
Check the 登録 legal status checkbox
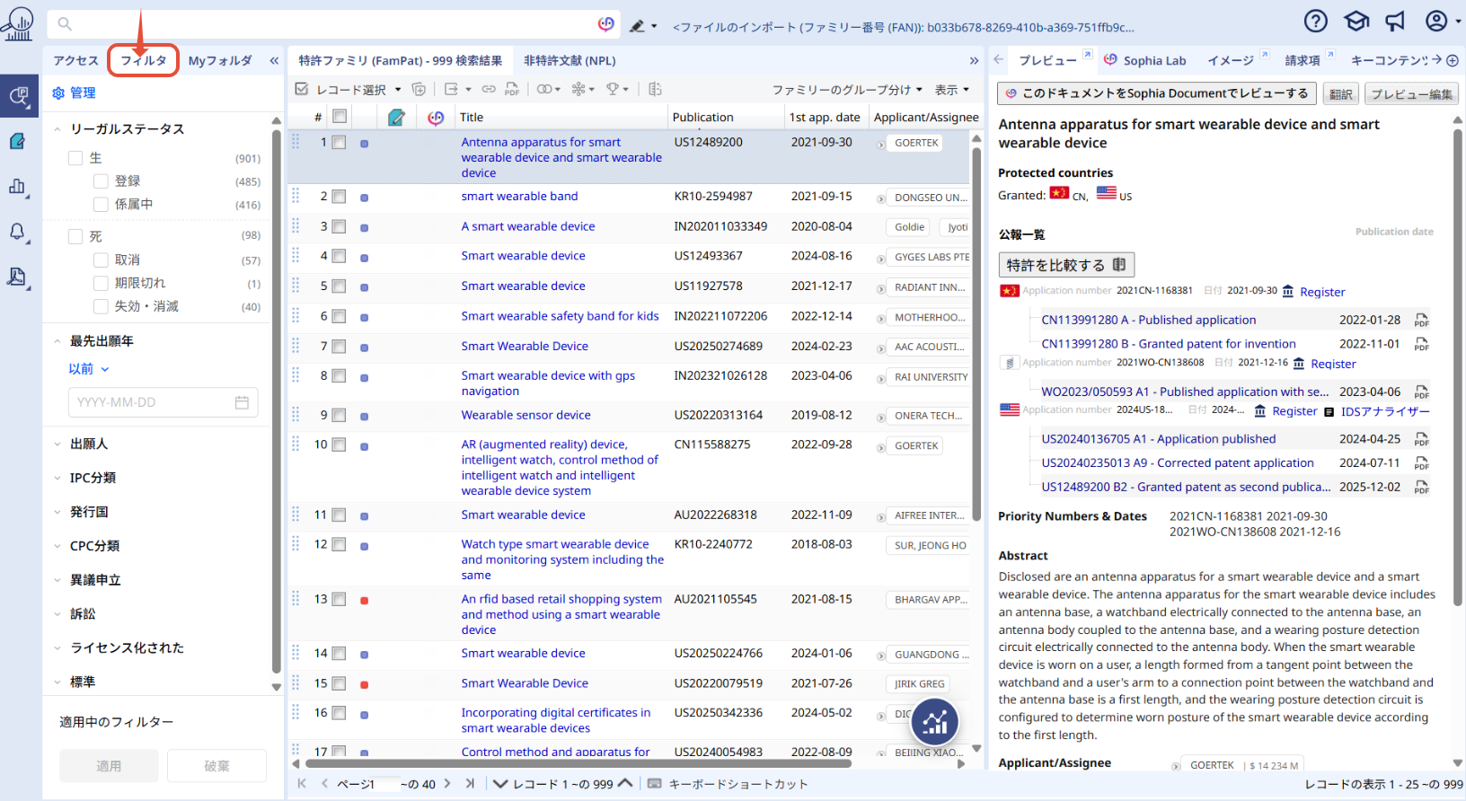(102, 181)
